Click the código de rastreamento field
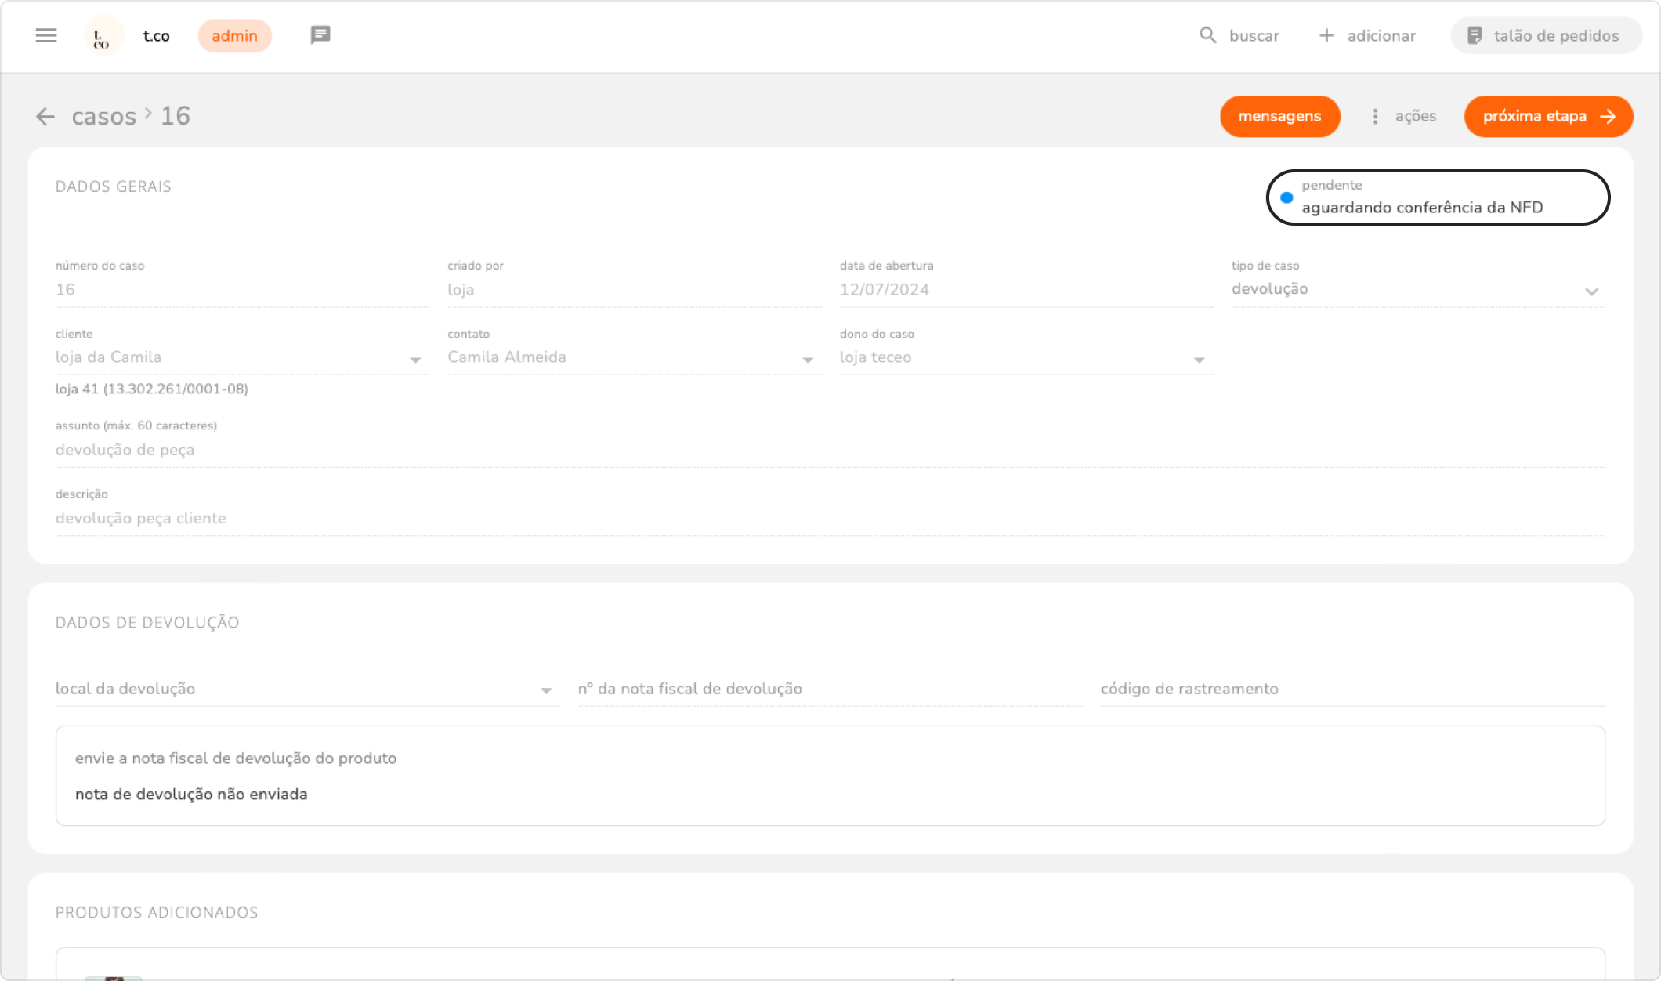This screenshot has width=1661, height=981. tap(1352, 689)
